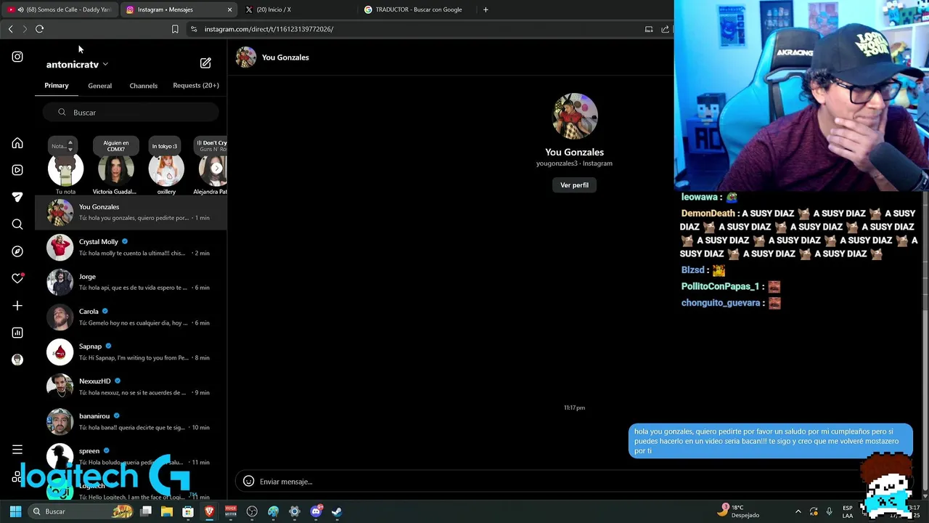Open Steam from taskbar
929x523 pixels.
[x=337, y=511]
